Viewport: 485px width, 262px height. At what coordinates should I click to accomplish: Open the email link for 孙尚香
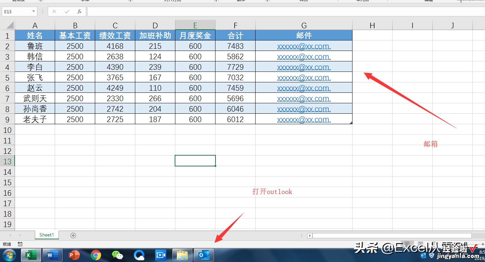coord(304,109)
